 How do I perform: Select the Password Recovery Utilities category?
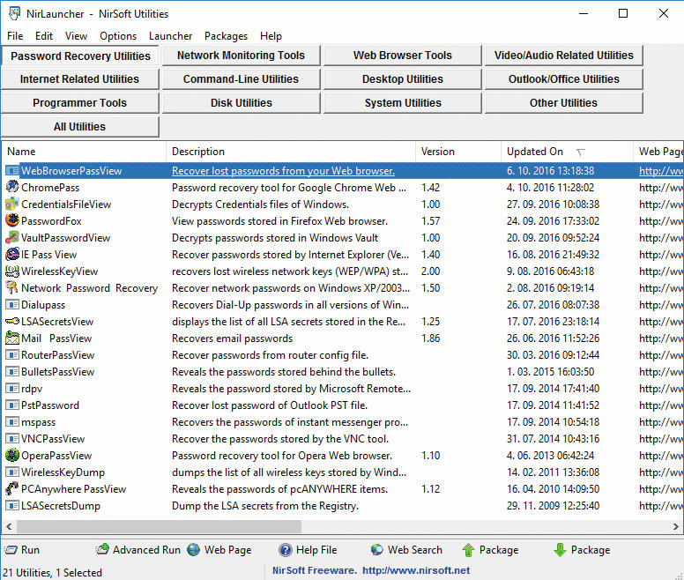(80, 56)
